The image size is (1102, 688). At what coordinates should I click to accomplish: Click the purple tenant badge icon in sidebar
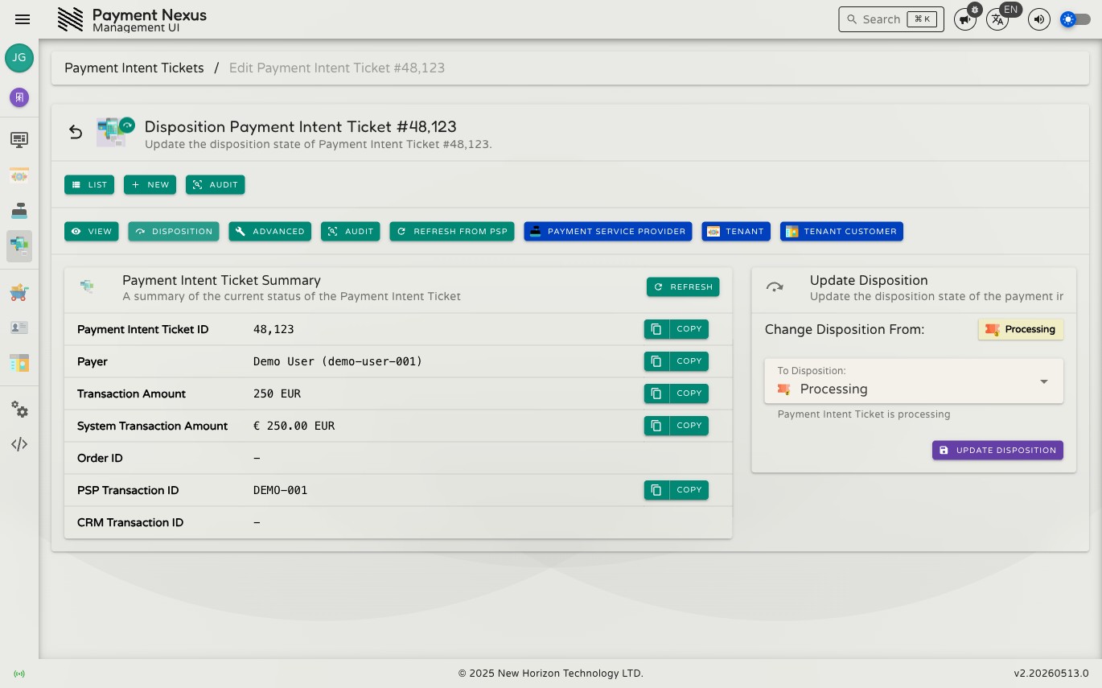coord(19,97)
